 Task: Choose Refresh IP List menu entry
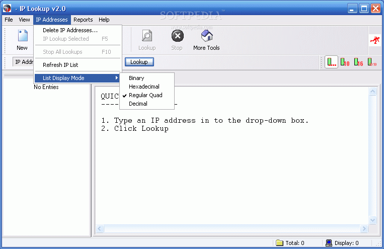78,65
